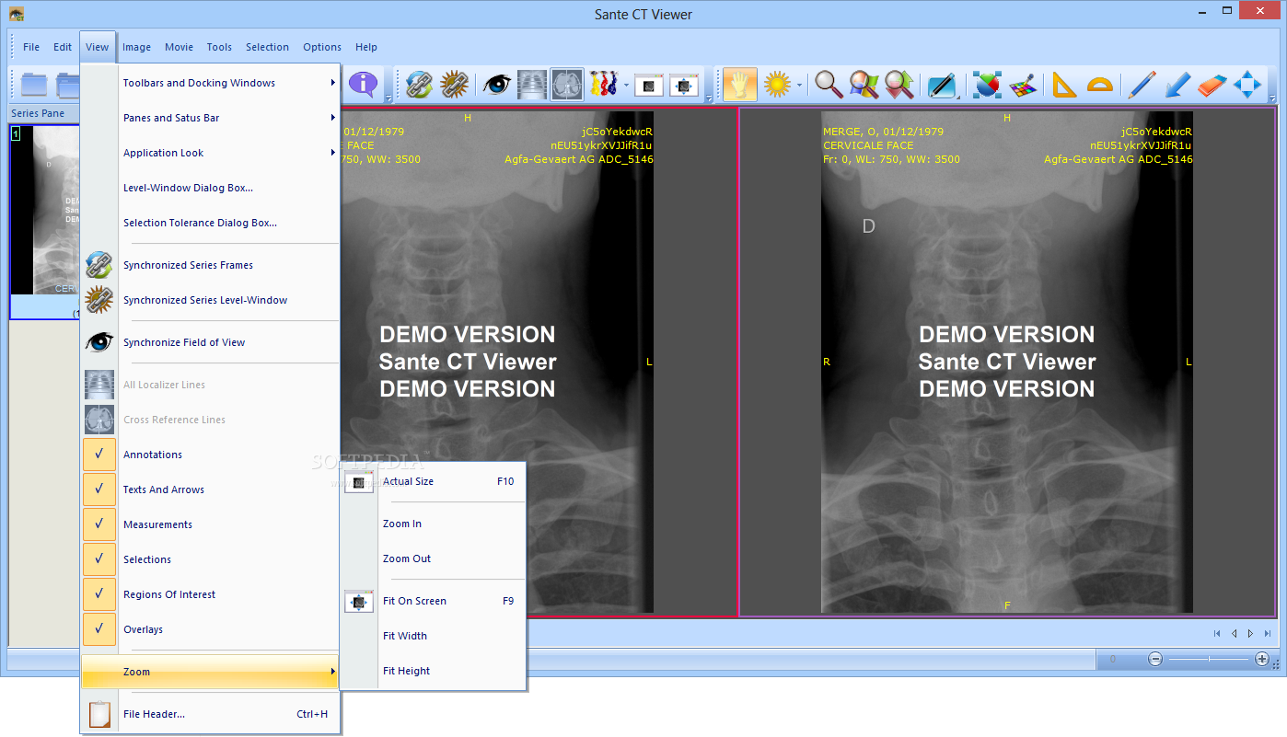Choose Actual Size in Zoom submenu
The height and width of the screenshot is (737, 1287).
tap(433, 481)
